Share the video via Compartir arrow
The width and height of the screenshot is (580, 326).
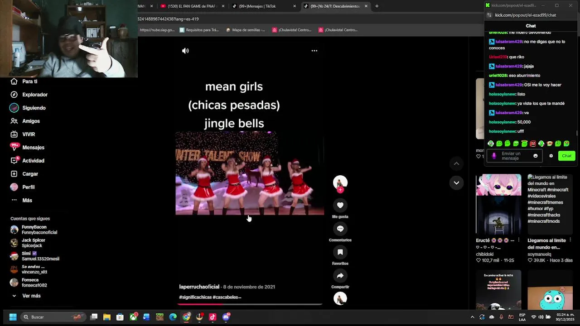pyautogui.click(x=340, y=276)
